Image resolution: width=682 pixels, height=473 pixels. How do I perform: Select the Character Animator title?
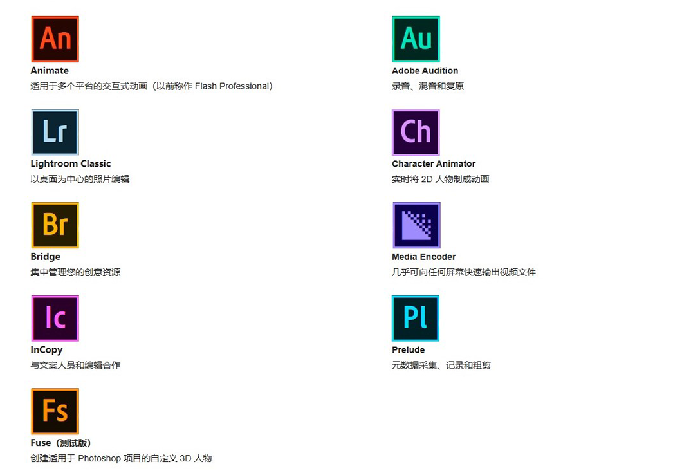(x=434, y=163)
